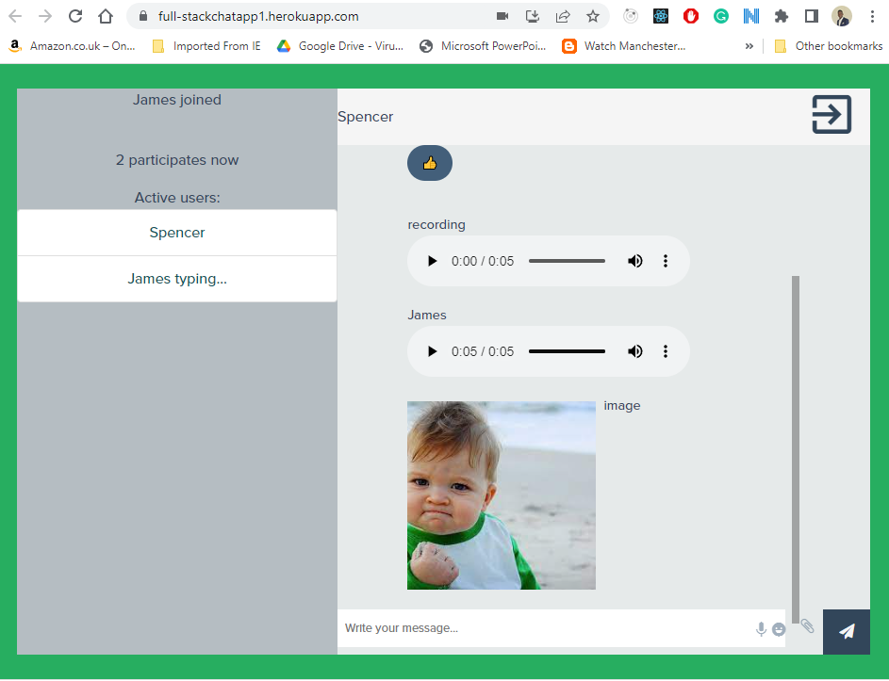Open Imported From IE bookmark folder

tap(206, 46)
